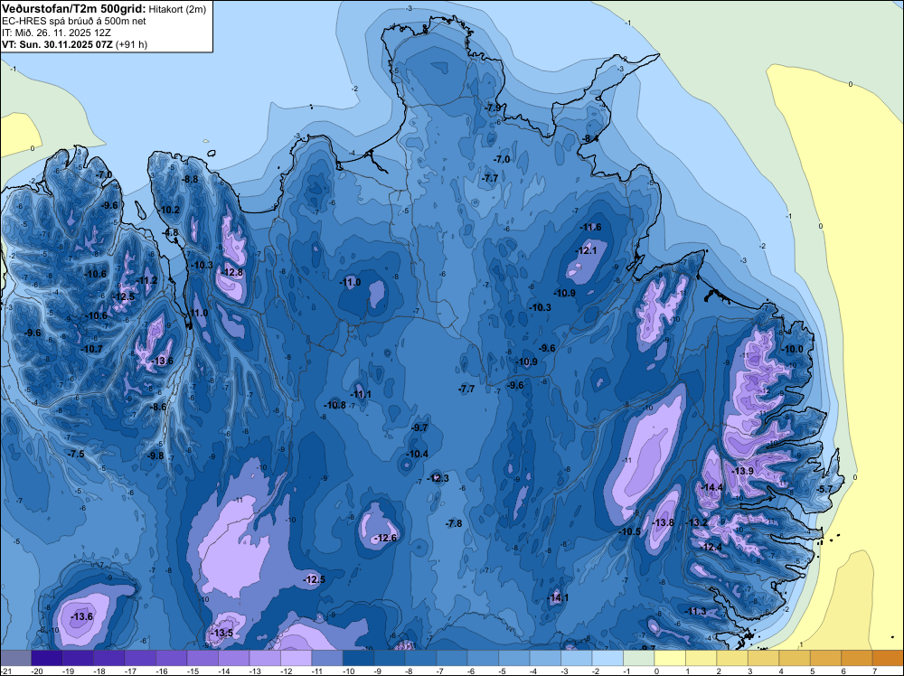Viewport: 904px width, 676px height.
Task: Select the EC-HRES spá brúuð line
Action: click(74, 21)
